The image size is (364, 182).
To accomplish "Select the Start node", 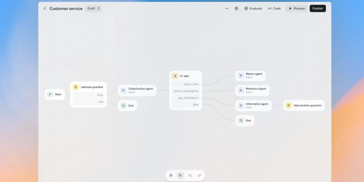I will coord(55,95).
